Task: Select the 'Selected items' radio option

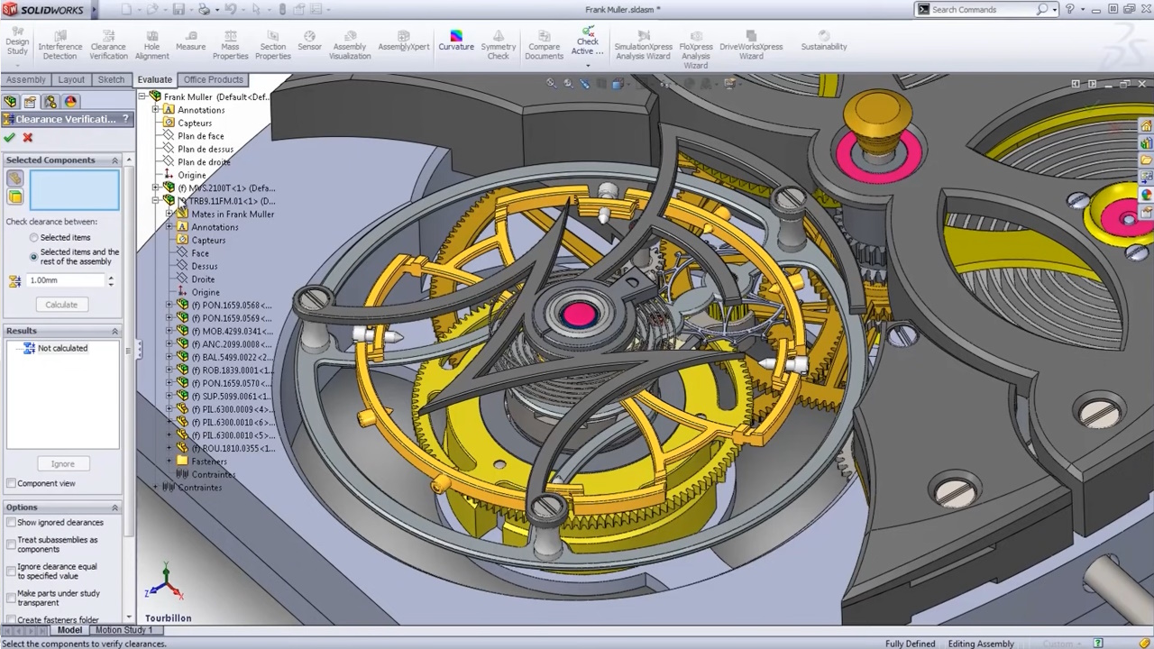Action: pos(34,238)
